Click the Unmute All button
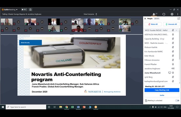The image size is (181, 117). pos(171,24)
